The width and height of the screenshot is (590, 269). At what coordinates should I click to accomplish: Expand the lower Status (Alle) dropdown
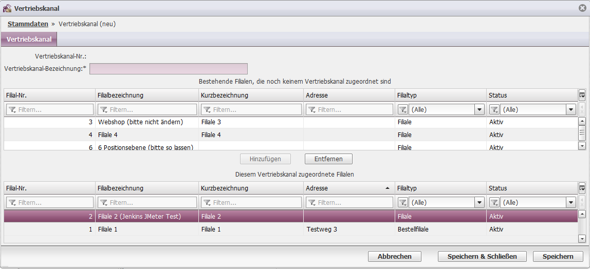[571, 203]
